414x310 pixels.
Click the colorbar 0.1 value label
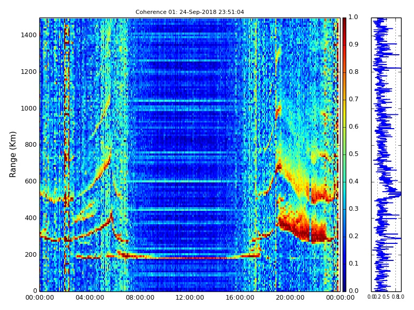click(x=353, y=263)
